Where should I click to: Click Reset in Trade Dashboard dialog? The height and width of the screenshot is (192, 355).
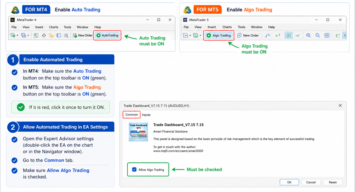(332, 182)
